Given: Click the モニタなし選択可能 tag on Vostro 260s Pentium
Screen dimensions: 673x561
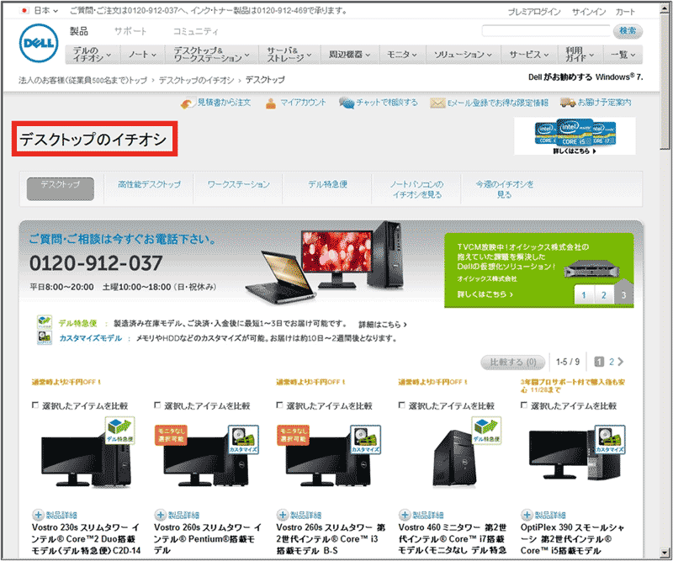Looking at the screenshot, I should tap(171, 435).
